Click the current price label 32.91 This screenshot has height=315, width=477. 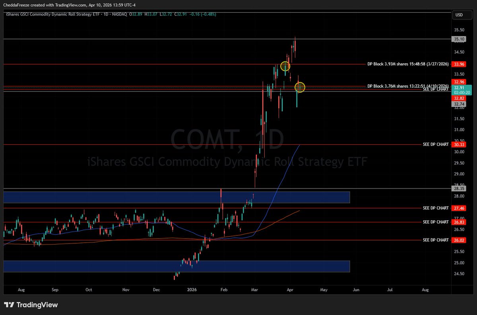pyautogui.click(x=459, y=87)
